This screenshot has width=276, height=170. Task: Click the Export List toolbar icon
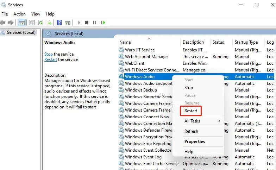click(x=49, y=23)
